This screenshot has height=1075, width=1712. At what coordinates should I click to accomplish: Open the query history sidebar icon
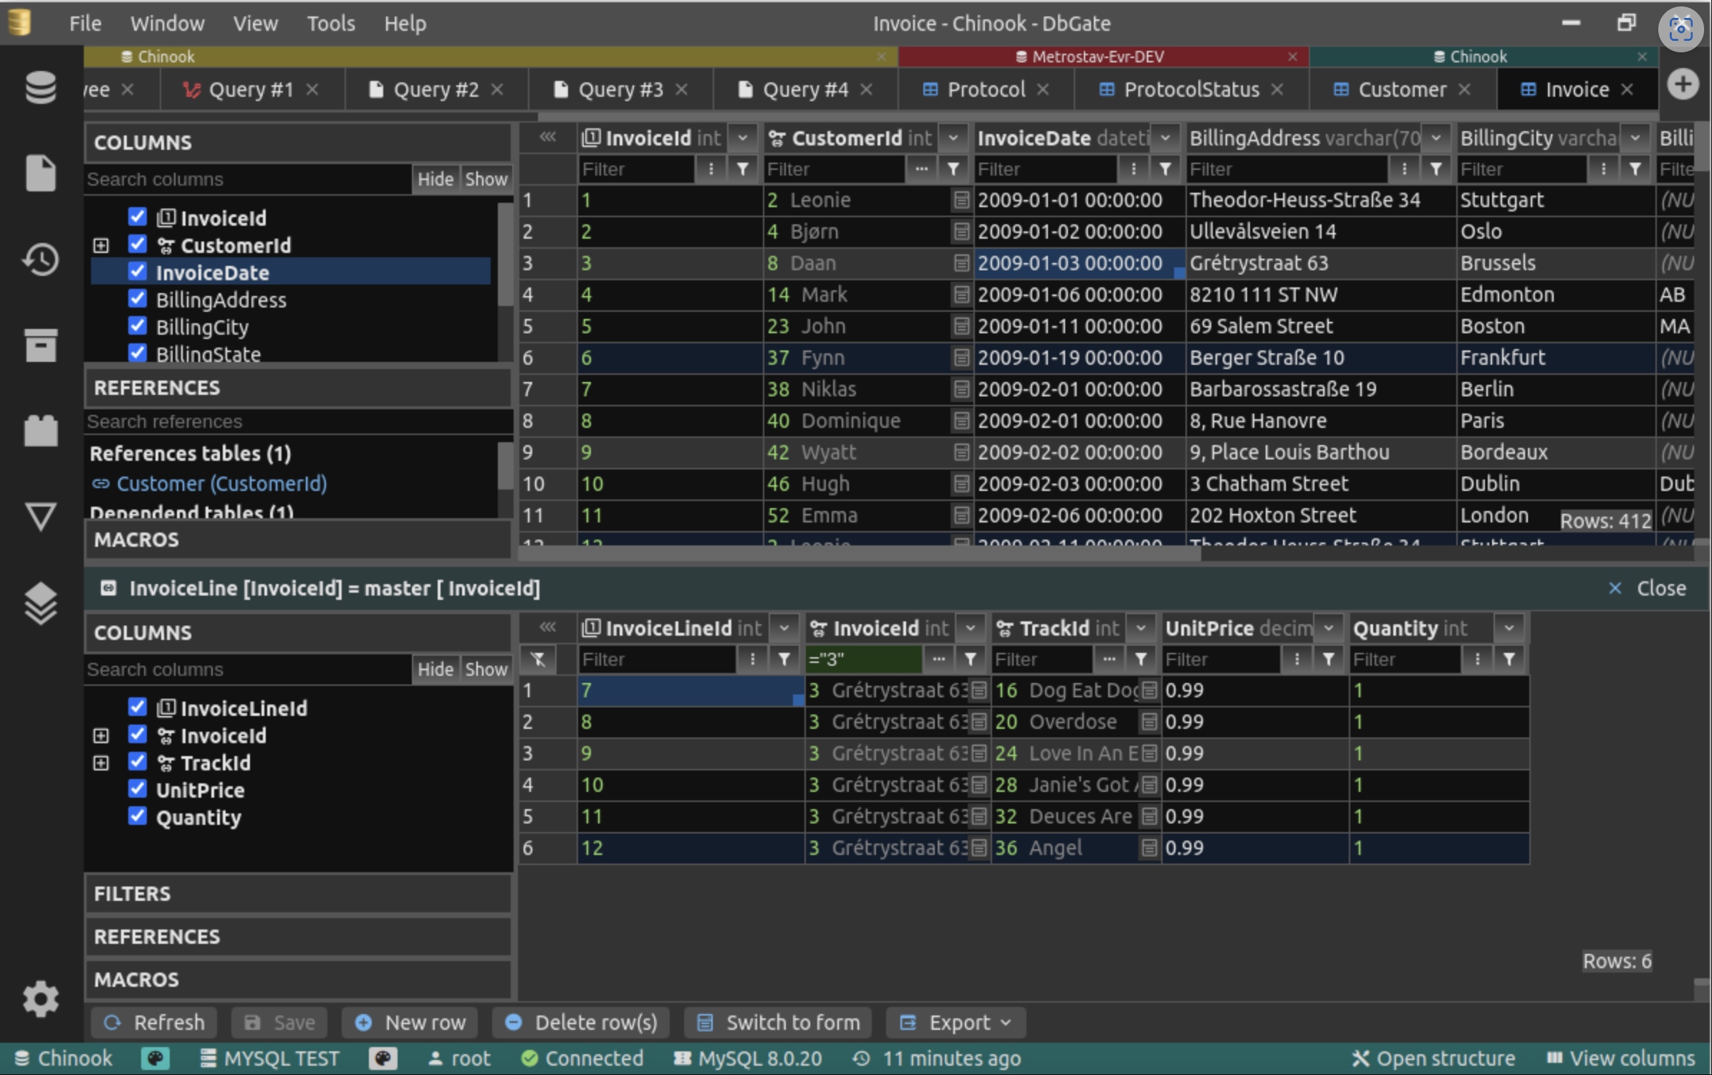[x=40, y=259]
